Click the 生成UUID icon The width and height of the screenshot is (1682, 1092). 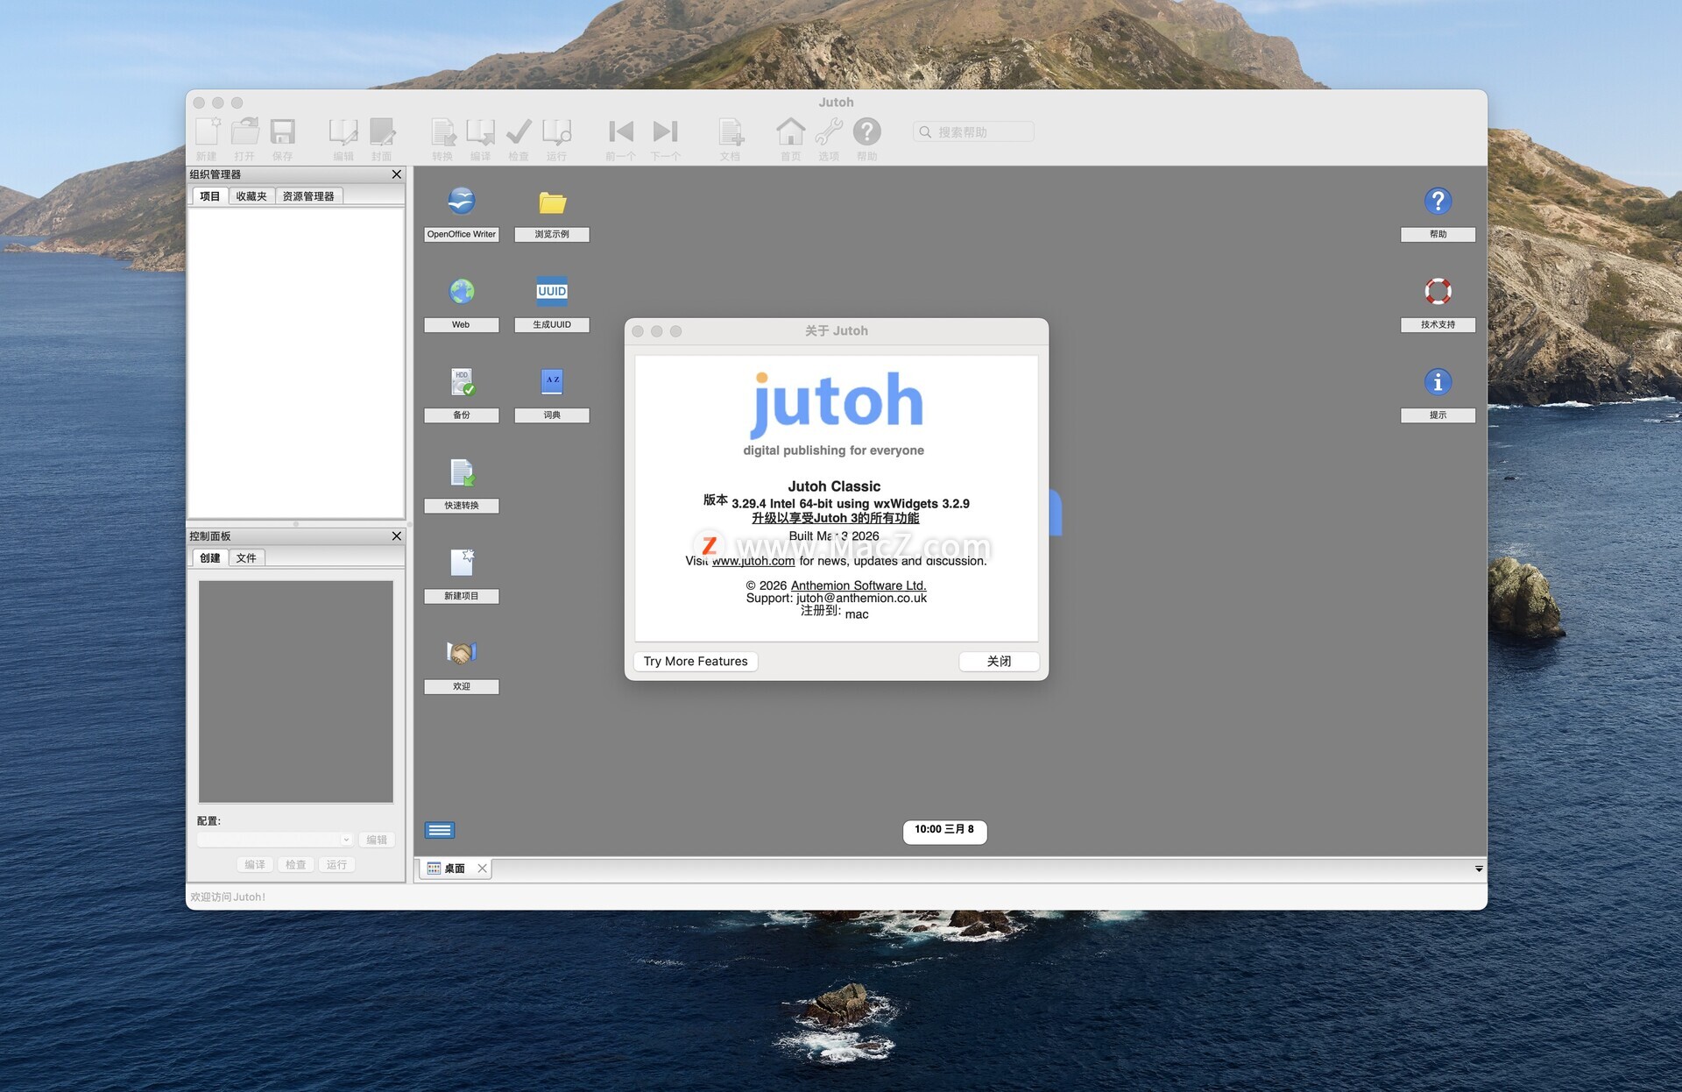(552, 292)
